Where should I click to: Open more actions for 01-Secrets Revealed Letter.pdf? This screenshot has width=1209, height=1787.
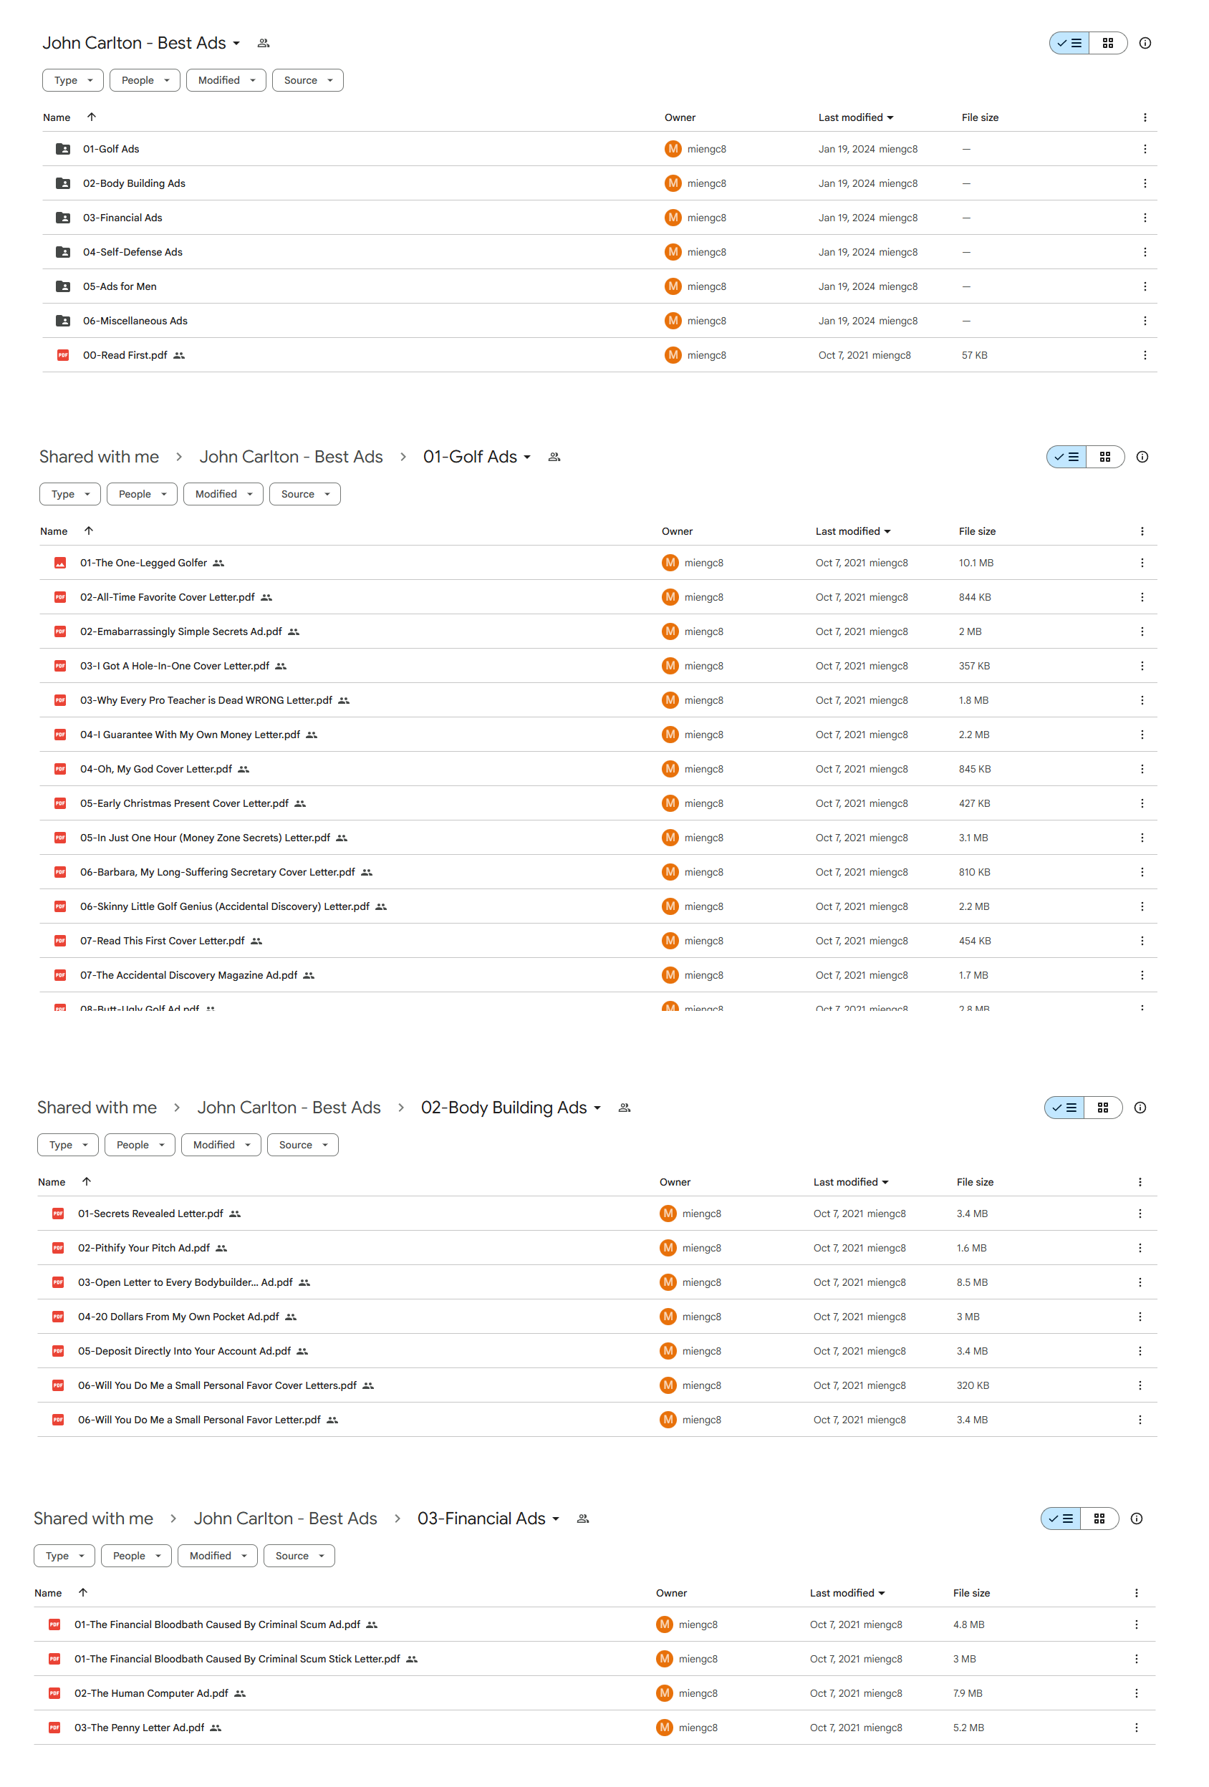point(1139,1214)
